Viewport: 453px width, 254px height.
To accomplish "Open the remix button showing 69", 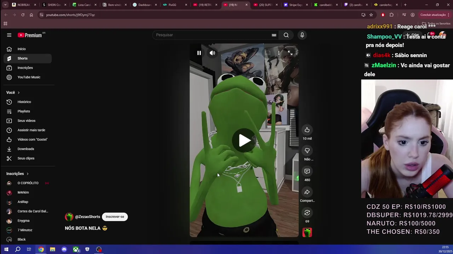I will [x=307, y=213].
